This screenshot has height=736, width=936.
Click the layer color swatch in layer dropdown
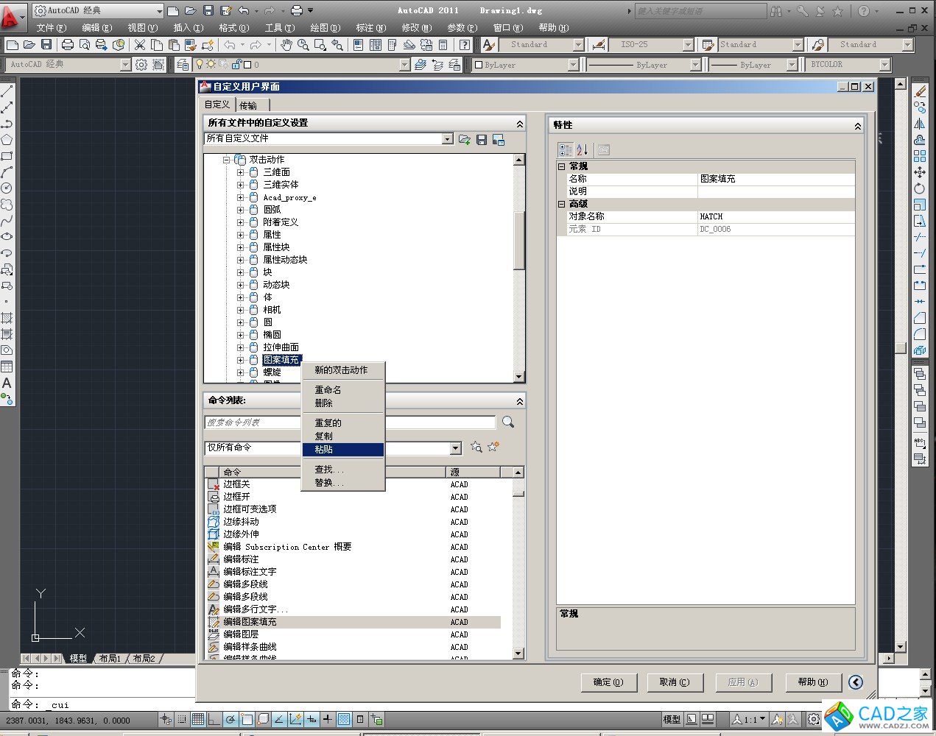pyautogui.click(x=247, y=65)
